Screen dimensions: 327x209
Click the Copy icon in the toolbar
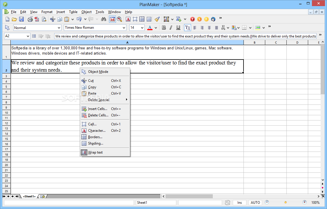(60, 19)
